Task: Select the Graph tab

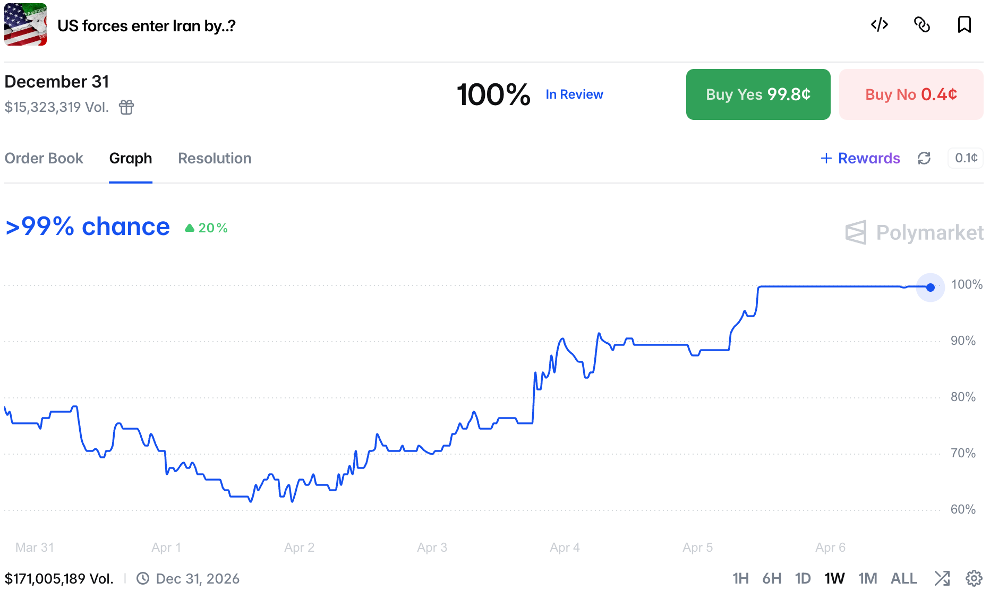Action: tap(131, 158)
